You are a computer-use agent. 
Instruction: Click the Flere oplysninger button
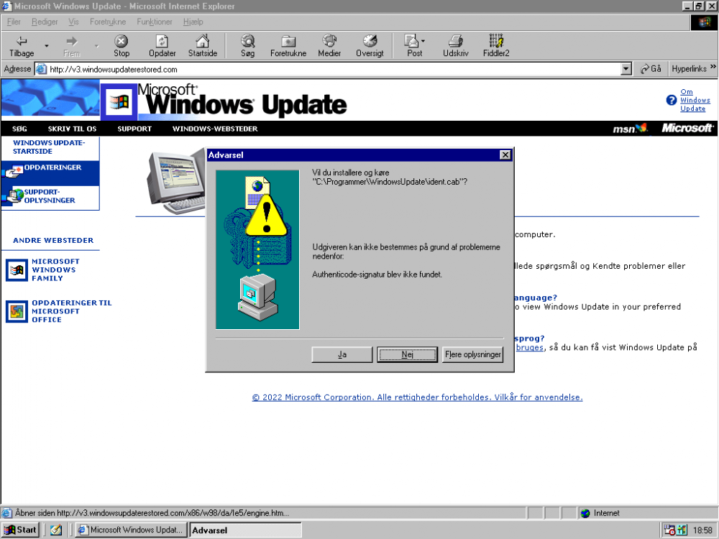click(473, 354)
